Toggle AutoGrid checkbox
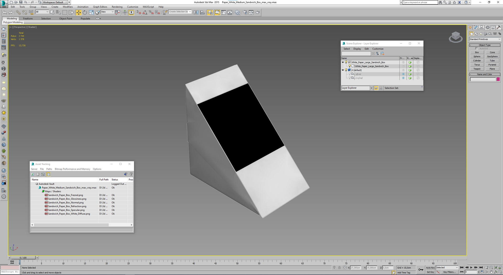Image resolution: width=503 pixels, height=275 pixels. coord(476,49)
